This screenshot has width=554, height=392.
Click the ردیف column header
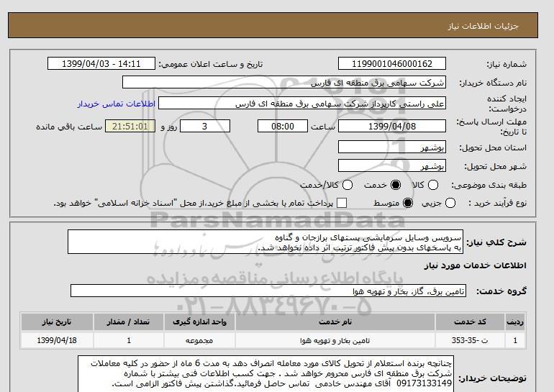point(515,322)
